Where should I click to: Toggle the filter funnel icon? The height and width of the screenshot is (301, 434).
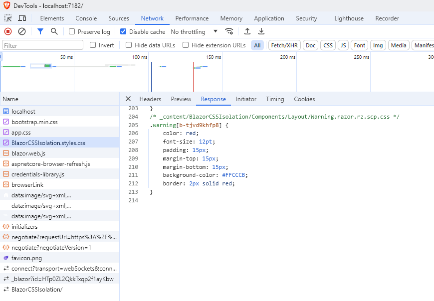tap(40, 31)
